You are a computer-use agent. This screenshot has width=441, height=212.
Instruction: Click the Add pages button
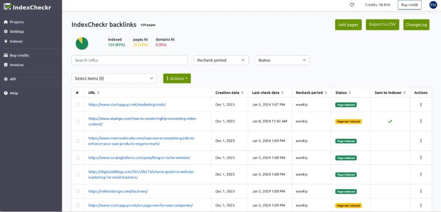[x=348, y=25]
